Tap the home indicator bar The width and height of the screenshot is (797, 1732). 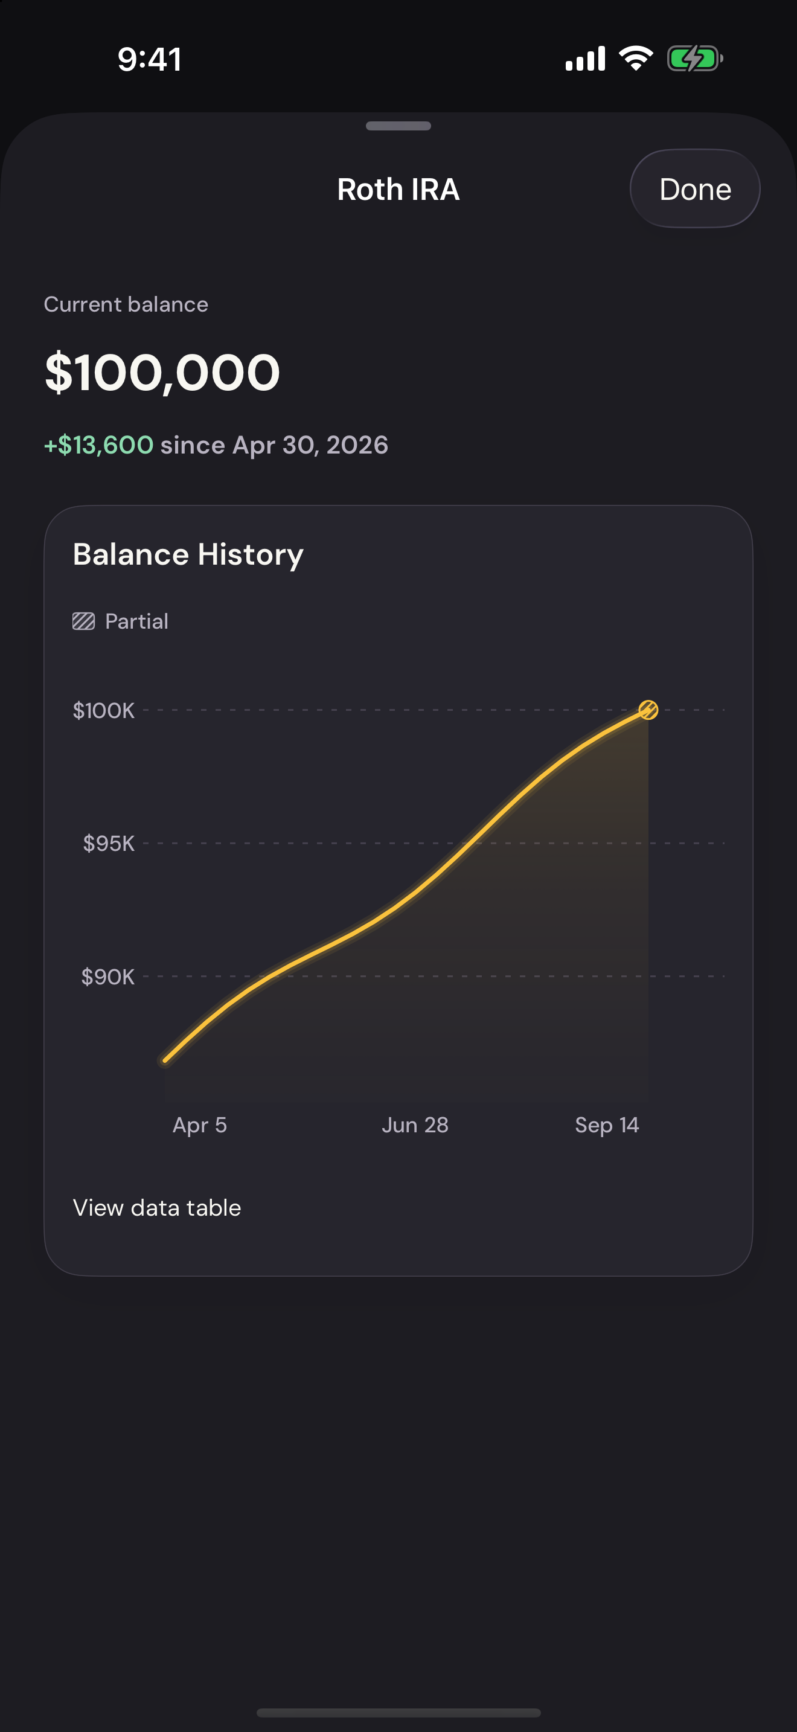[x=398, y=1713]
